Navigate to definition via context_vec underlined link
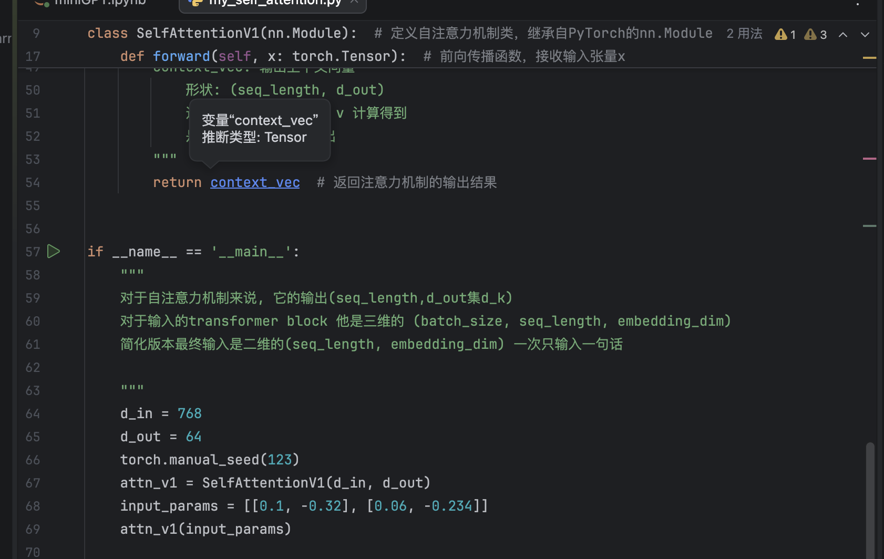Screen dimensions: 884x559 pyautogui.click(x=255, y=182)
